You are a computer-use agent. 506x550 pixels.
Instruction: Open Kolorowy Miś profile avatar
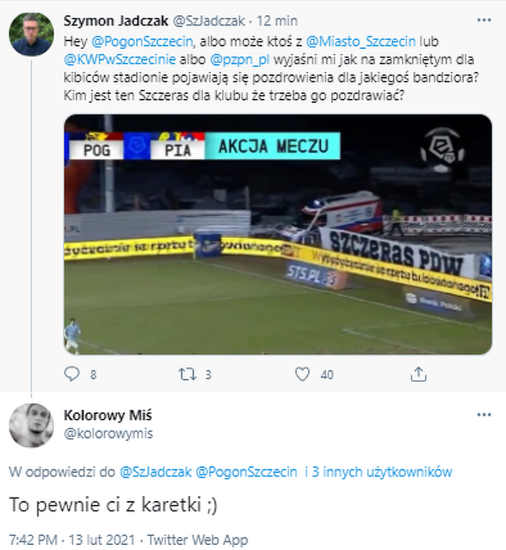tap(31, 426)
